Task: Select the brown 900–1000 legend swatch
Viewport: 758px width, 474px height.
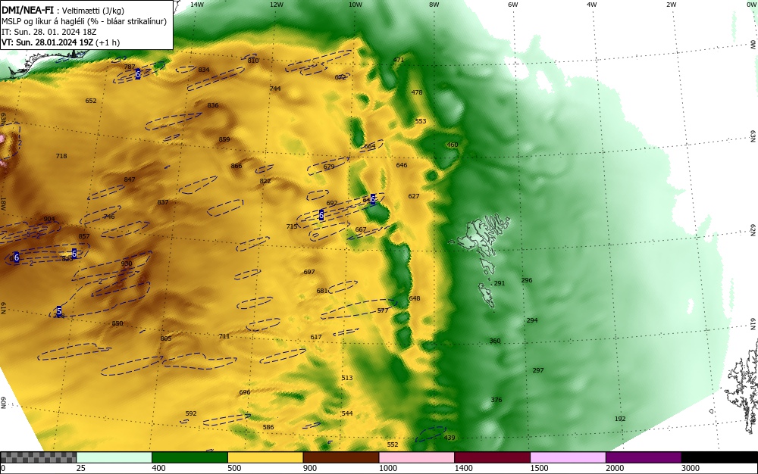Action: tap(341, 457)
